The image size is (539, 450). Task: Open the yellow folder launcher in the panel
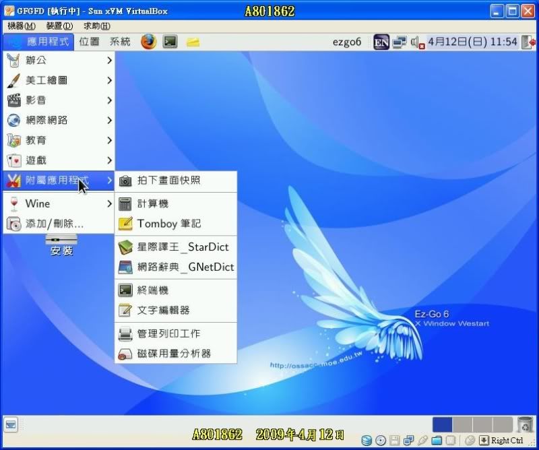click(193, 42)
